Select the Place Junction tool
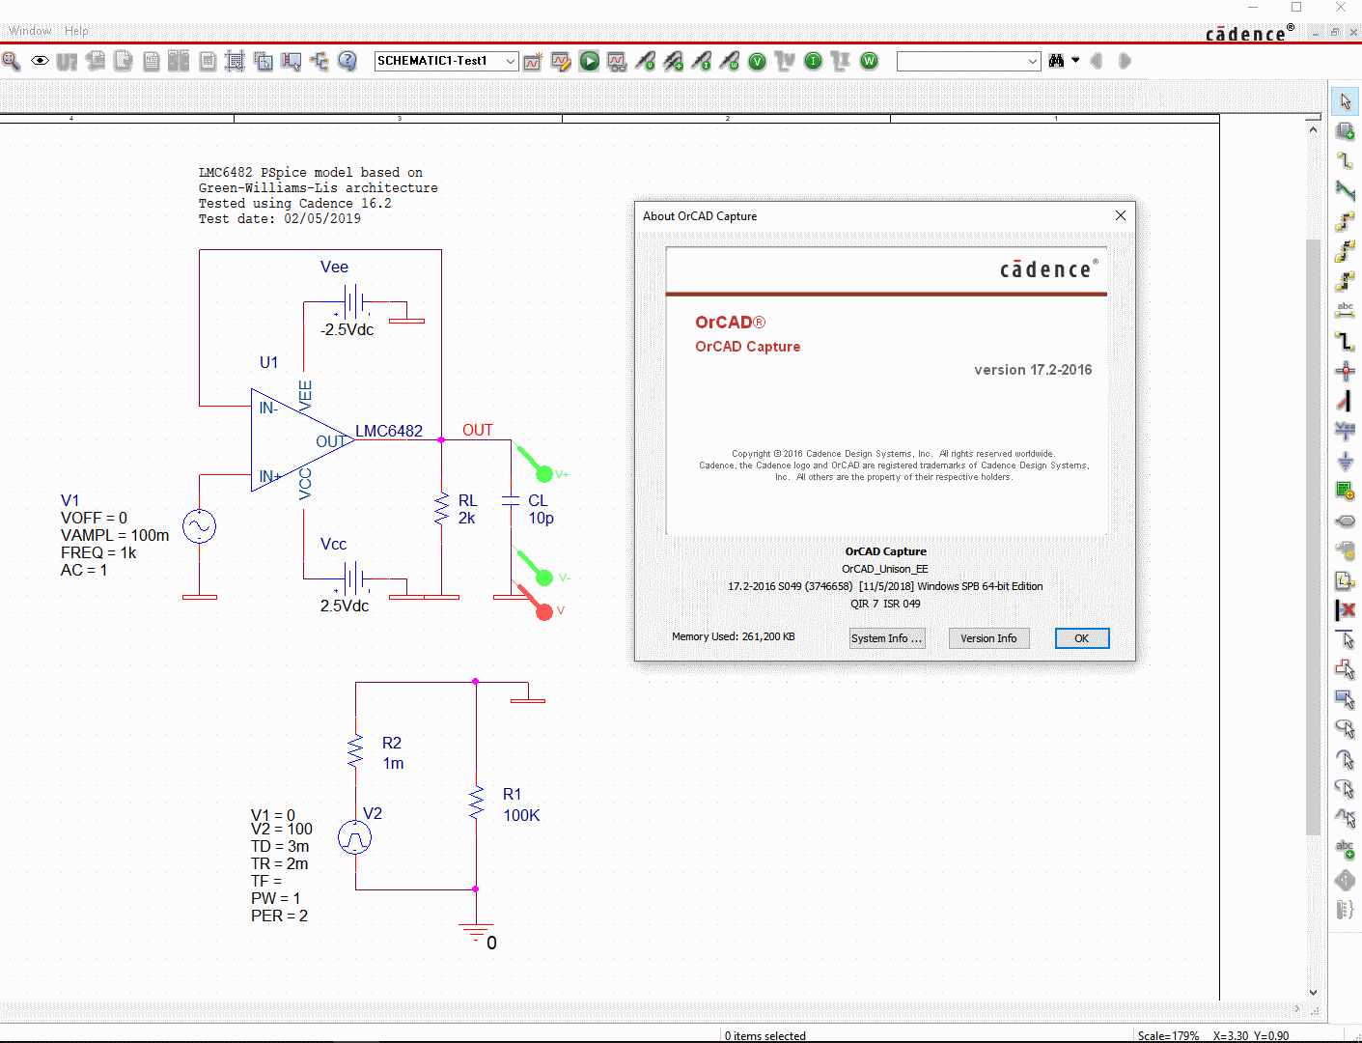 pos(1346,370)
